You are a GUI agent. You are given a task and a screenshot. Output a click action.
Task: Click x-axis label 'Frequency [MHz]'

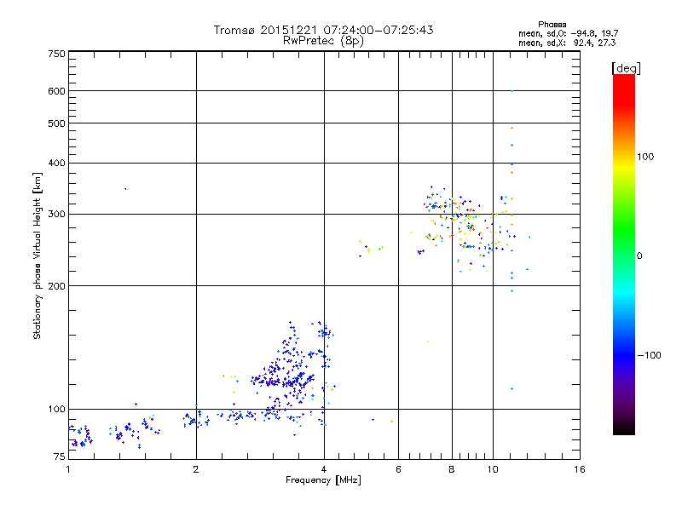click(323, 480)
